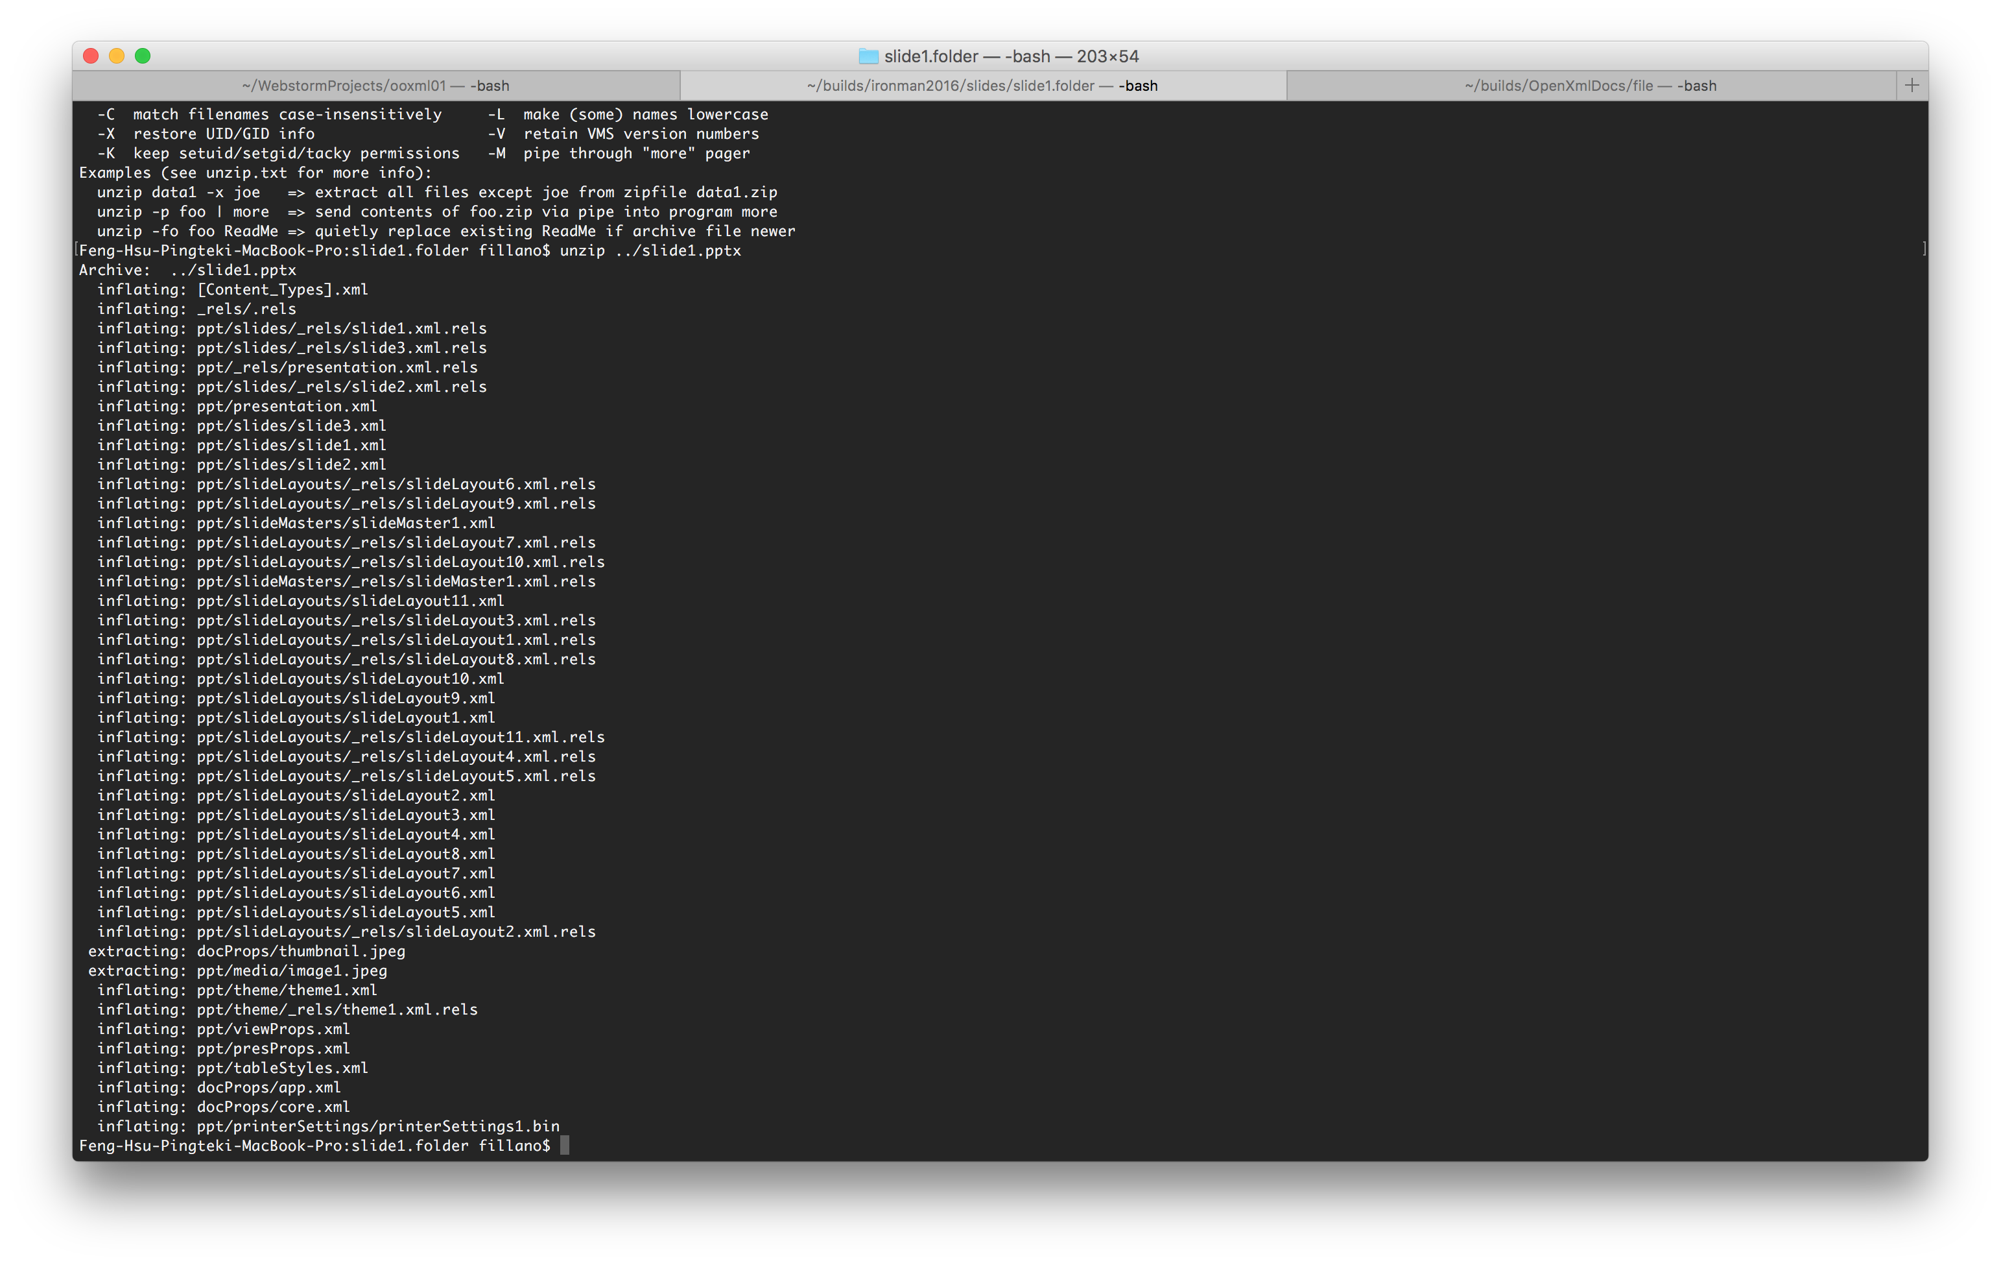The image size is (2001, 1265).
Task: Click 'slideLayout2.xml.rels' output line
Action: click(346, 932)
